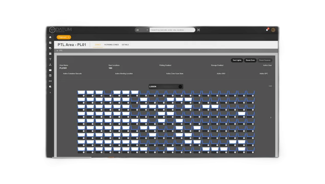
Task: Click the barcode scan icon beside the search bar
Action: point(199,30)
